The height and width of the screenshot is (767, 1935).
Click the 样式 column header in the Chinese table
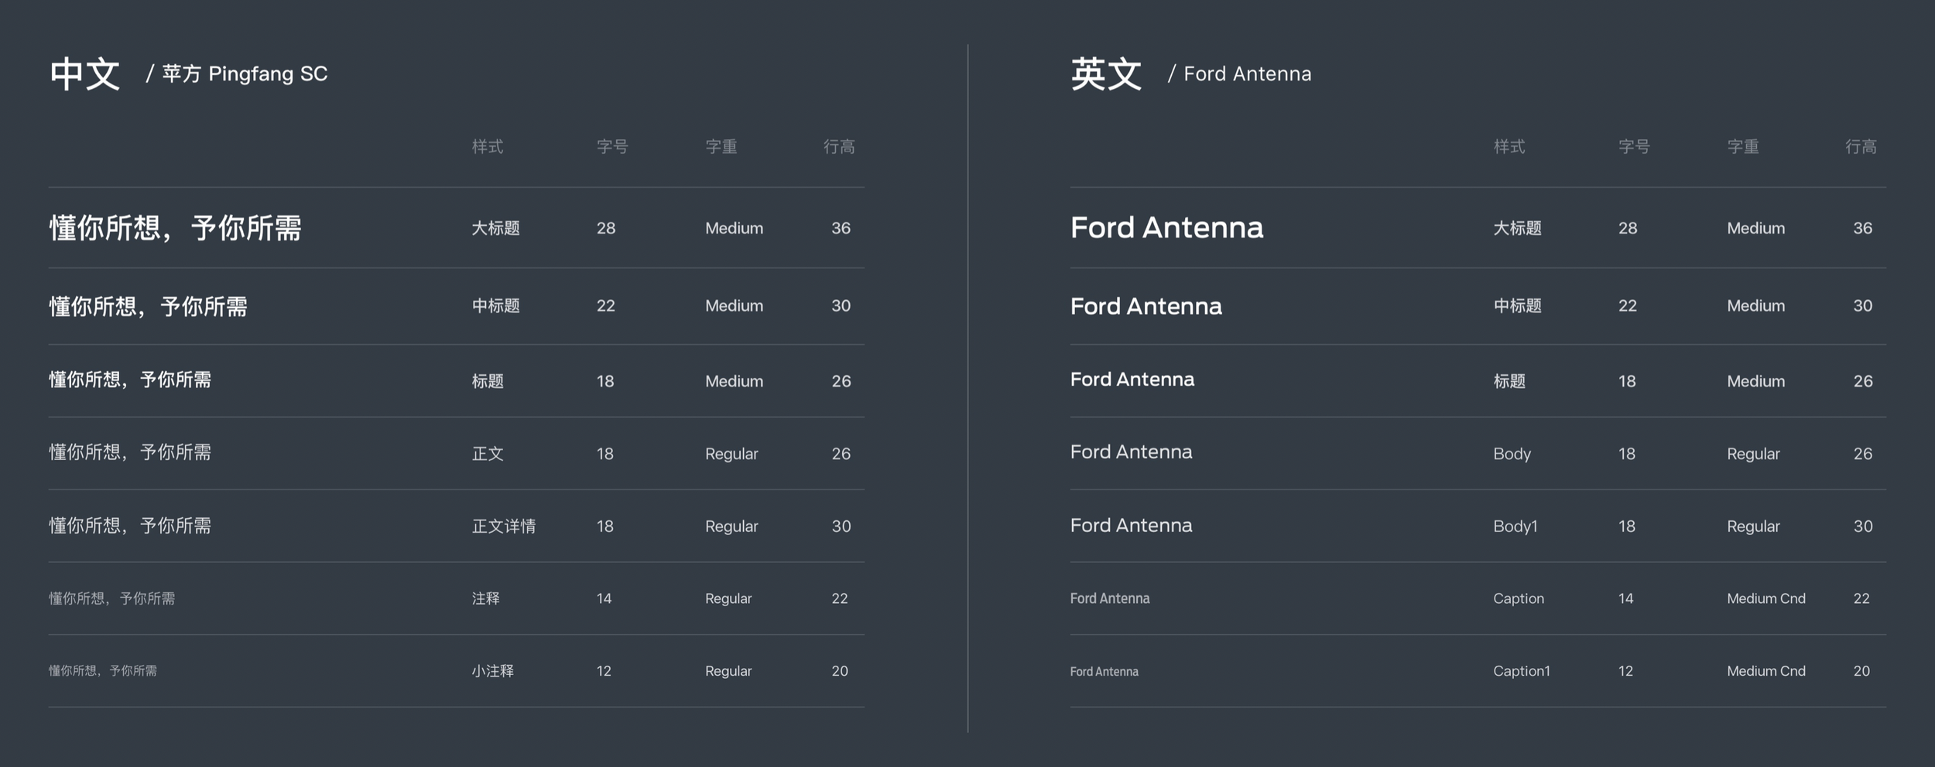(488, 147)
